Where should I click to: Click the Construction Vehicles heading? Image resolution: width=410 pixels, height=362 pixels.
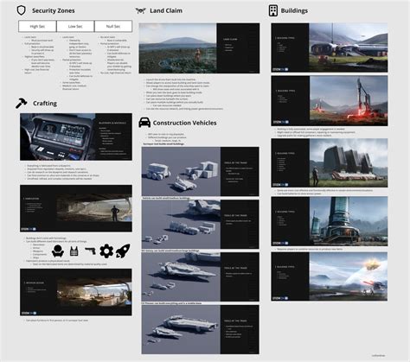tap(184, 123)
